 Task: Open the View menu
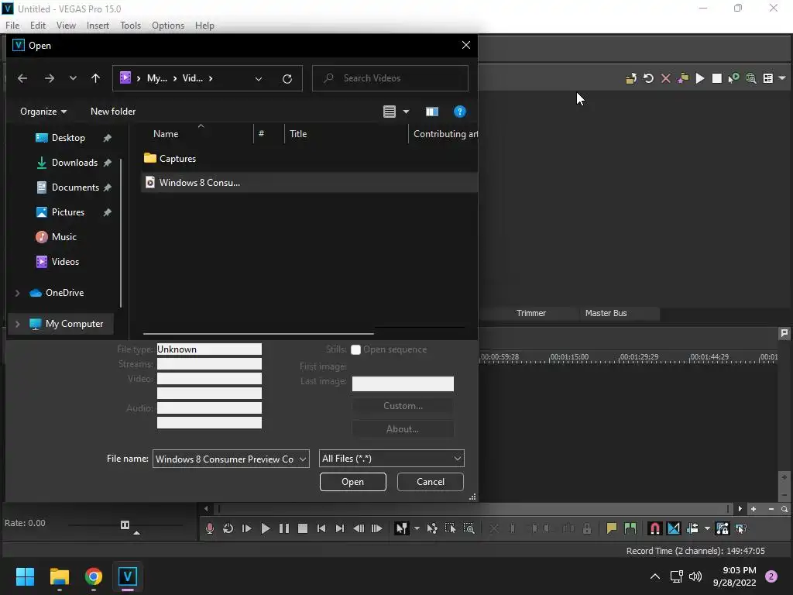point(66,26)
